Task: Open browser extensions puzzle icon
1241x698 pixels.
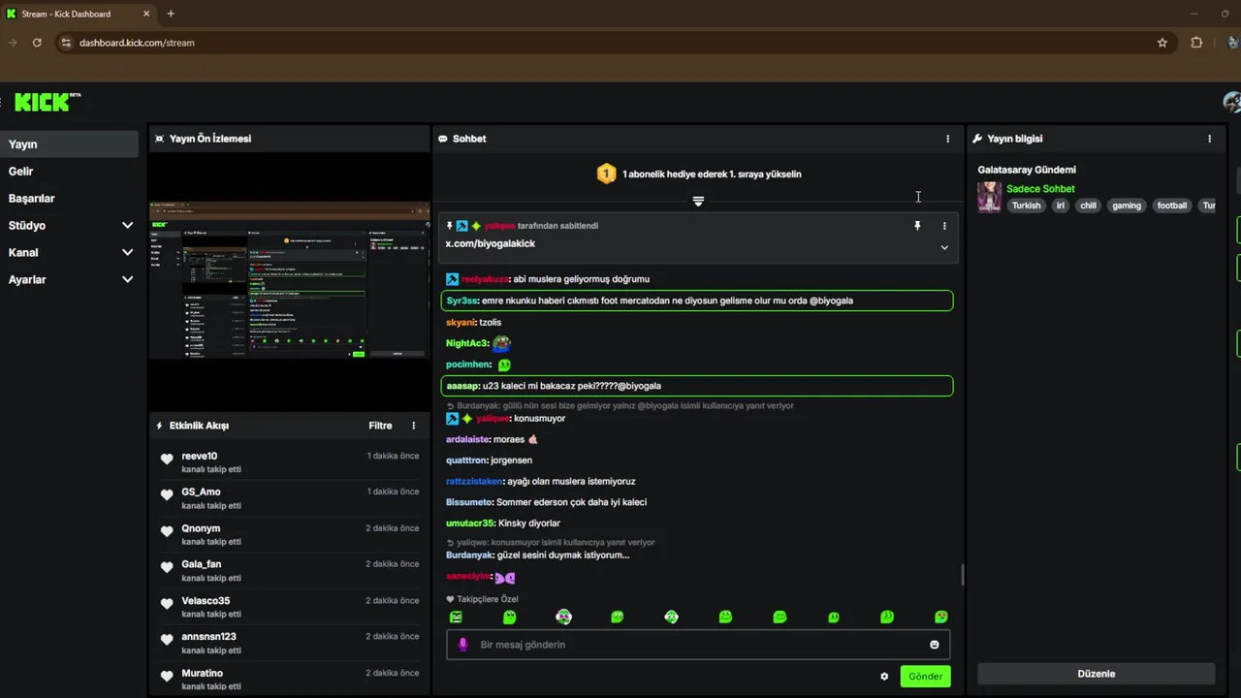Action: pos(1196,43)
